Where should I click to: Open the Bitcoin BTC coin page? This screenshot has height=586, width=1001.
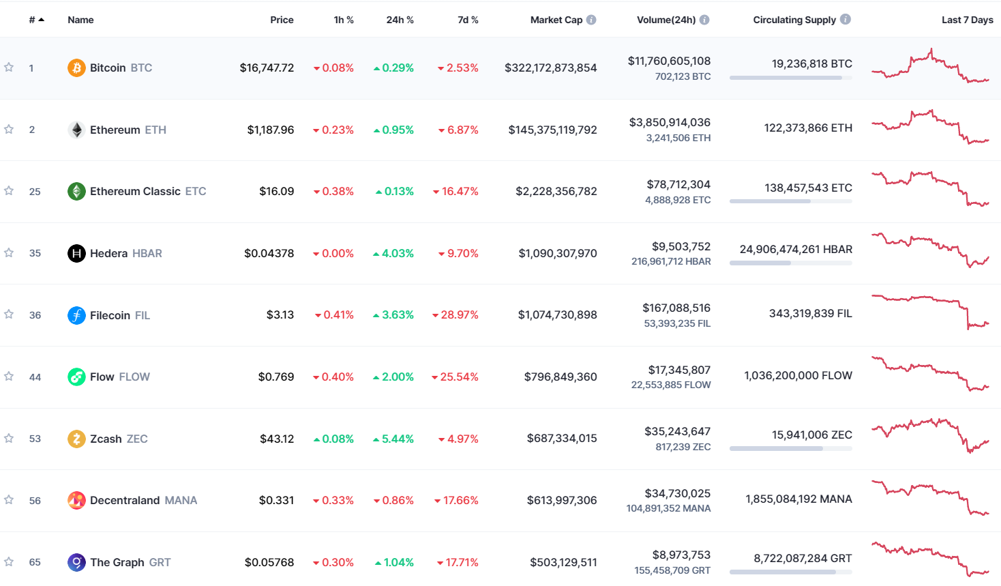pos(121,68)
